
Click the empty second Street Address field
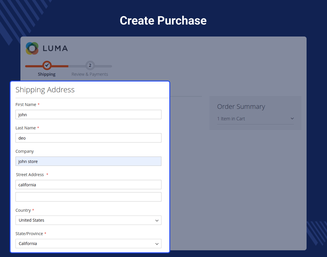(x=88, y=197)
